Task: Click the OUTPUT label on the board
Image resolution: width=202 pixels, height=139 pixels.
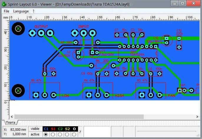Action: 41,27
